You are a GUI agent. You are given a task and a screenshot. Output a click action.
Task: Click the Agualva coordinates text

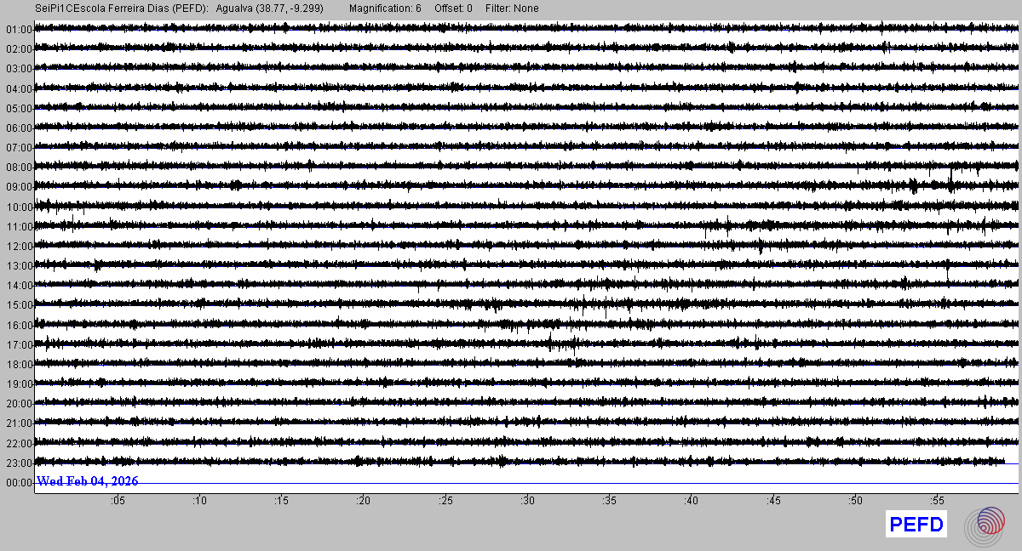click(269, 9)
